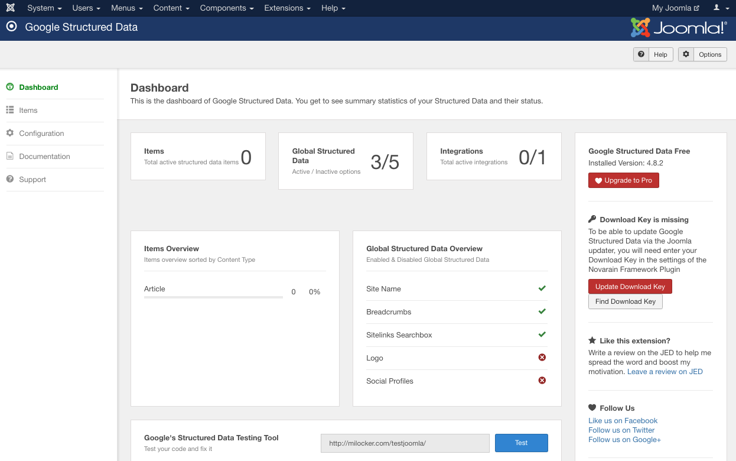Click the red disabled icon for Social Profiles
This screenshot has width=736, height=461.
tap(542, 381)
